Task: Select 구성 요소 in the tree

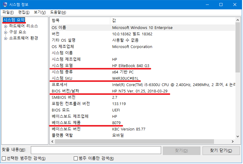Action: [x=18, y=32]
